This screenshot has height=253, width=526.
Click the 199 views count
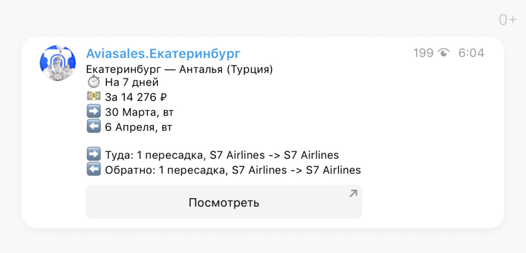tap(423, 53)
